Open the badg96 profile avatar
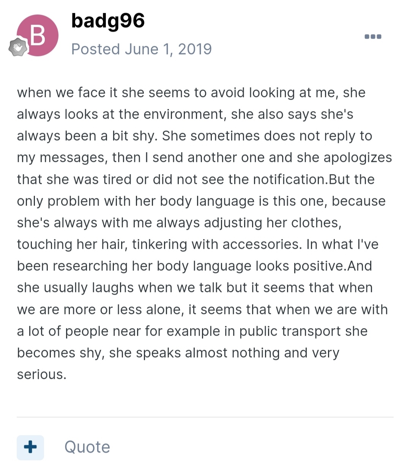 pyautogui.click(x=38, y=35)
